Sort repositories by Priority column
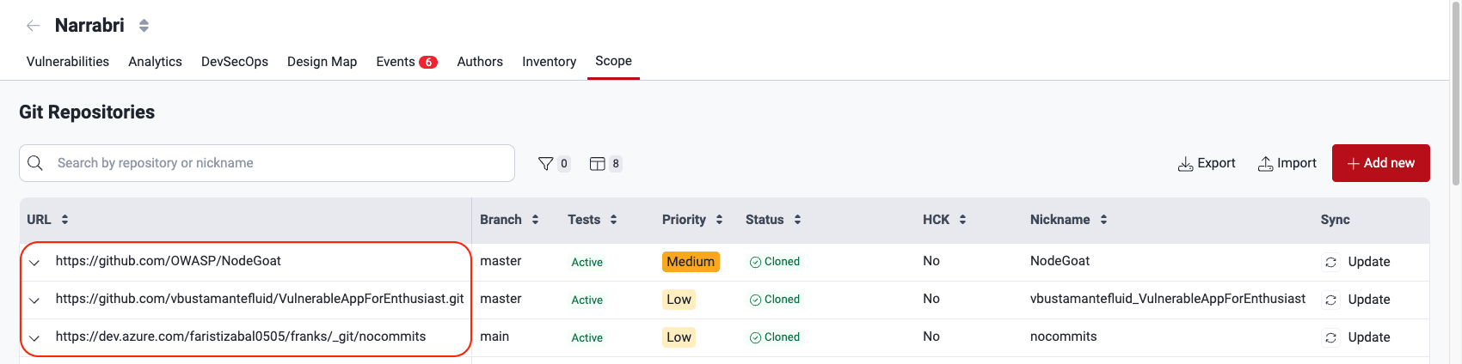The width and height of the screenshot is (1462, 364). click(x=719, y=220)
